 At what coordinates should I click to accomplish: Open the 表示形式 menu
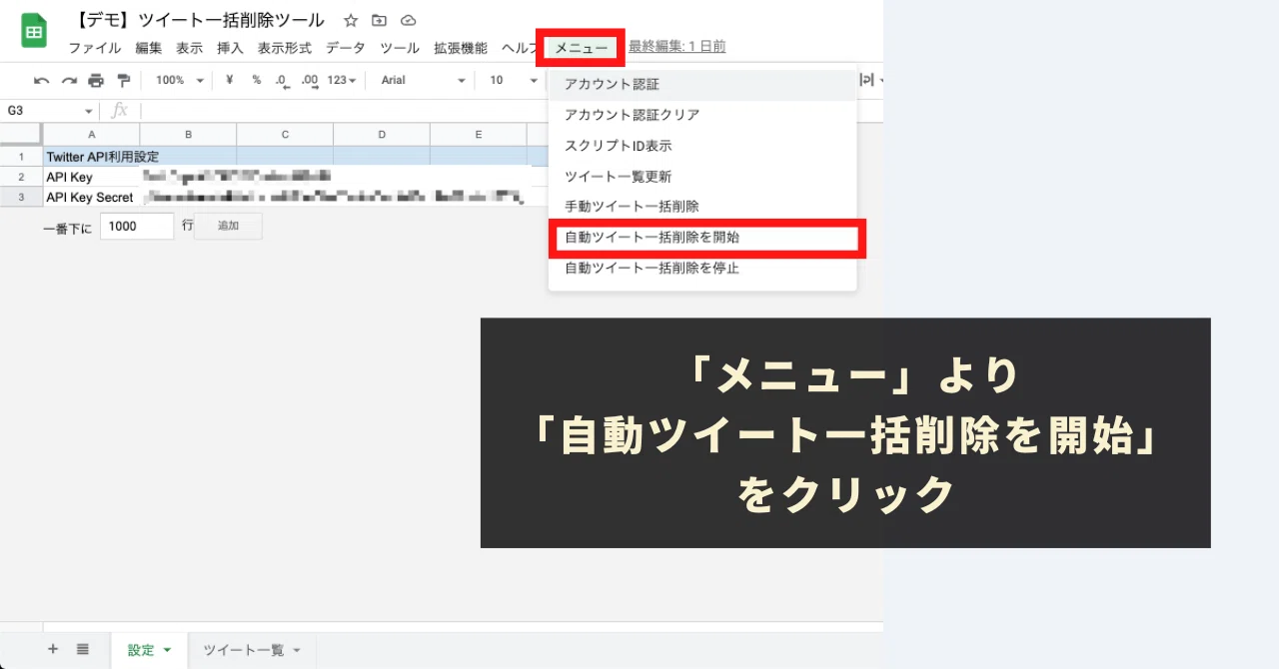(x=285, y=48)
